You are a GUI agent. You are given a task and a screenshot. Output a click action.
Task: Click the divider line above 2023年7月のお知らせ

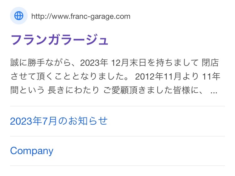118,106
